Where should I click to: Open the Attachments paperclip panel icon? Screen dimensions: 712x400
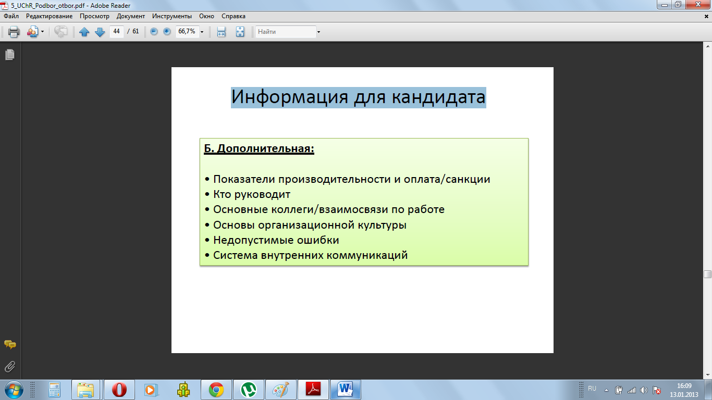tap(9, 367)
